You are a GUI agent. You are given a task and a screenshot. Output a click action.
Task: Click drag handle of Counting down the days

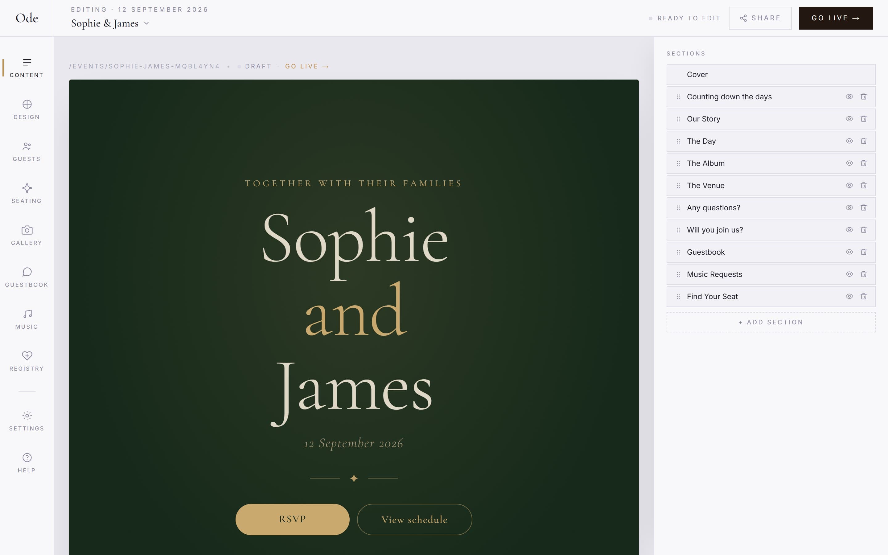(x=678, y=97)
